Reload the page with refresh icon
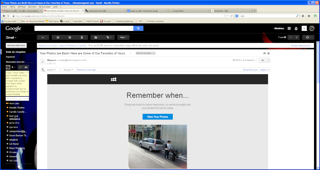The width and height of the screenshot is (320, 170). click(x=232, y=16)
